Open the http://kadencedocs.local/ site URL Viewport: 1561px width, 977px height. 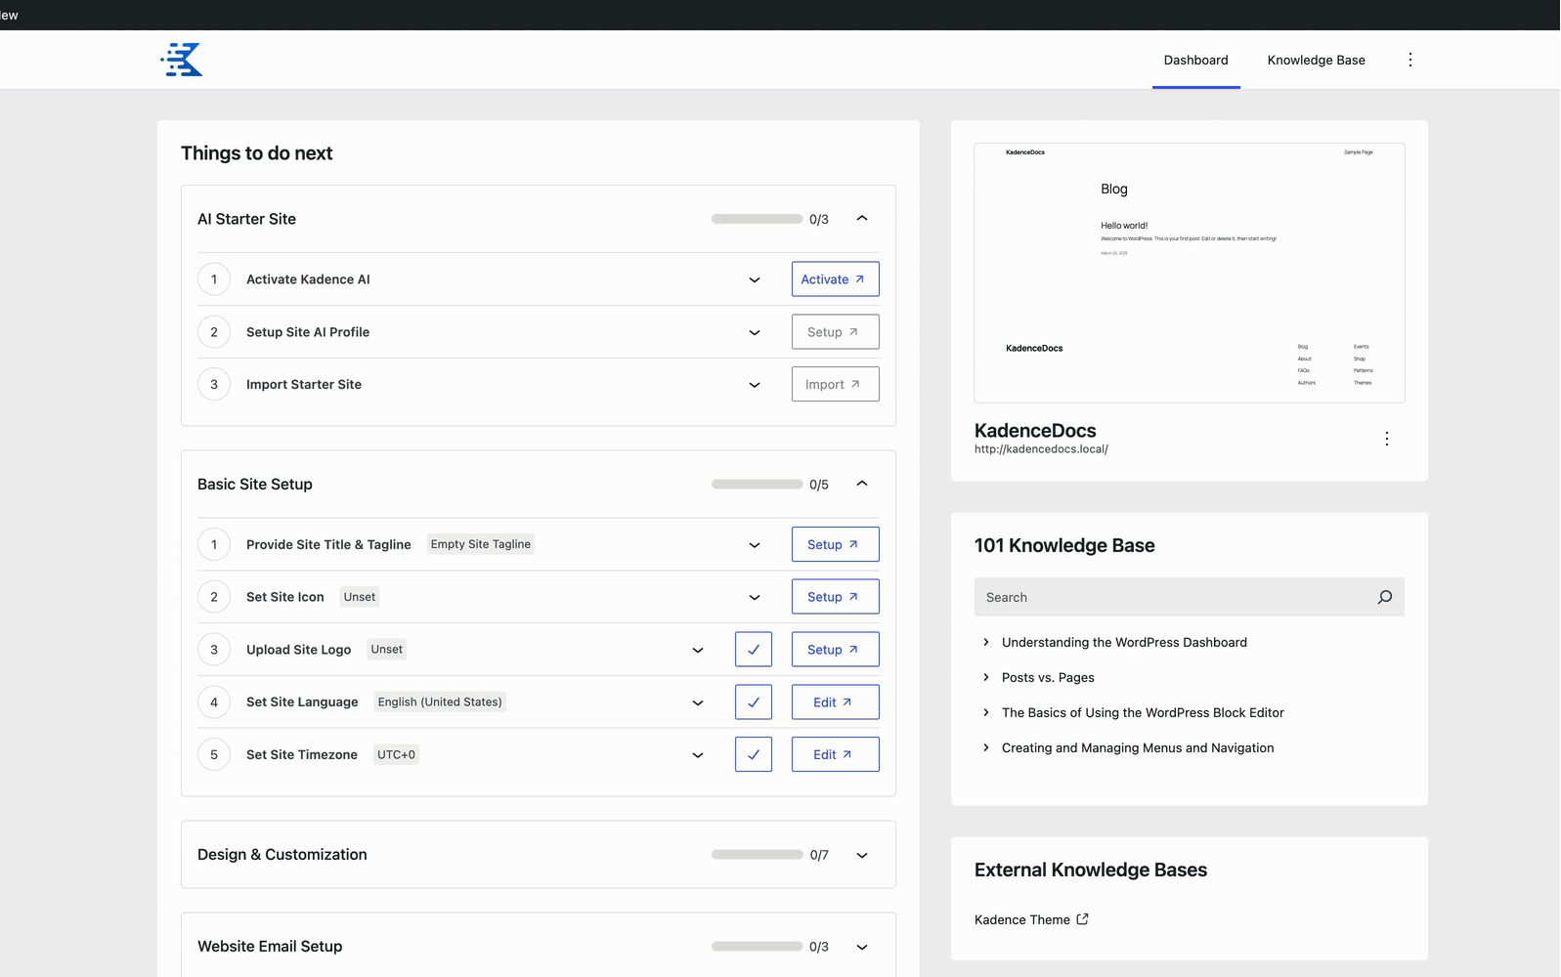[1041, 449]
